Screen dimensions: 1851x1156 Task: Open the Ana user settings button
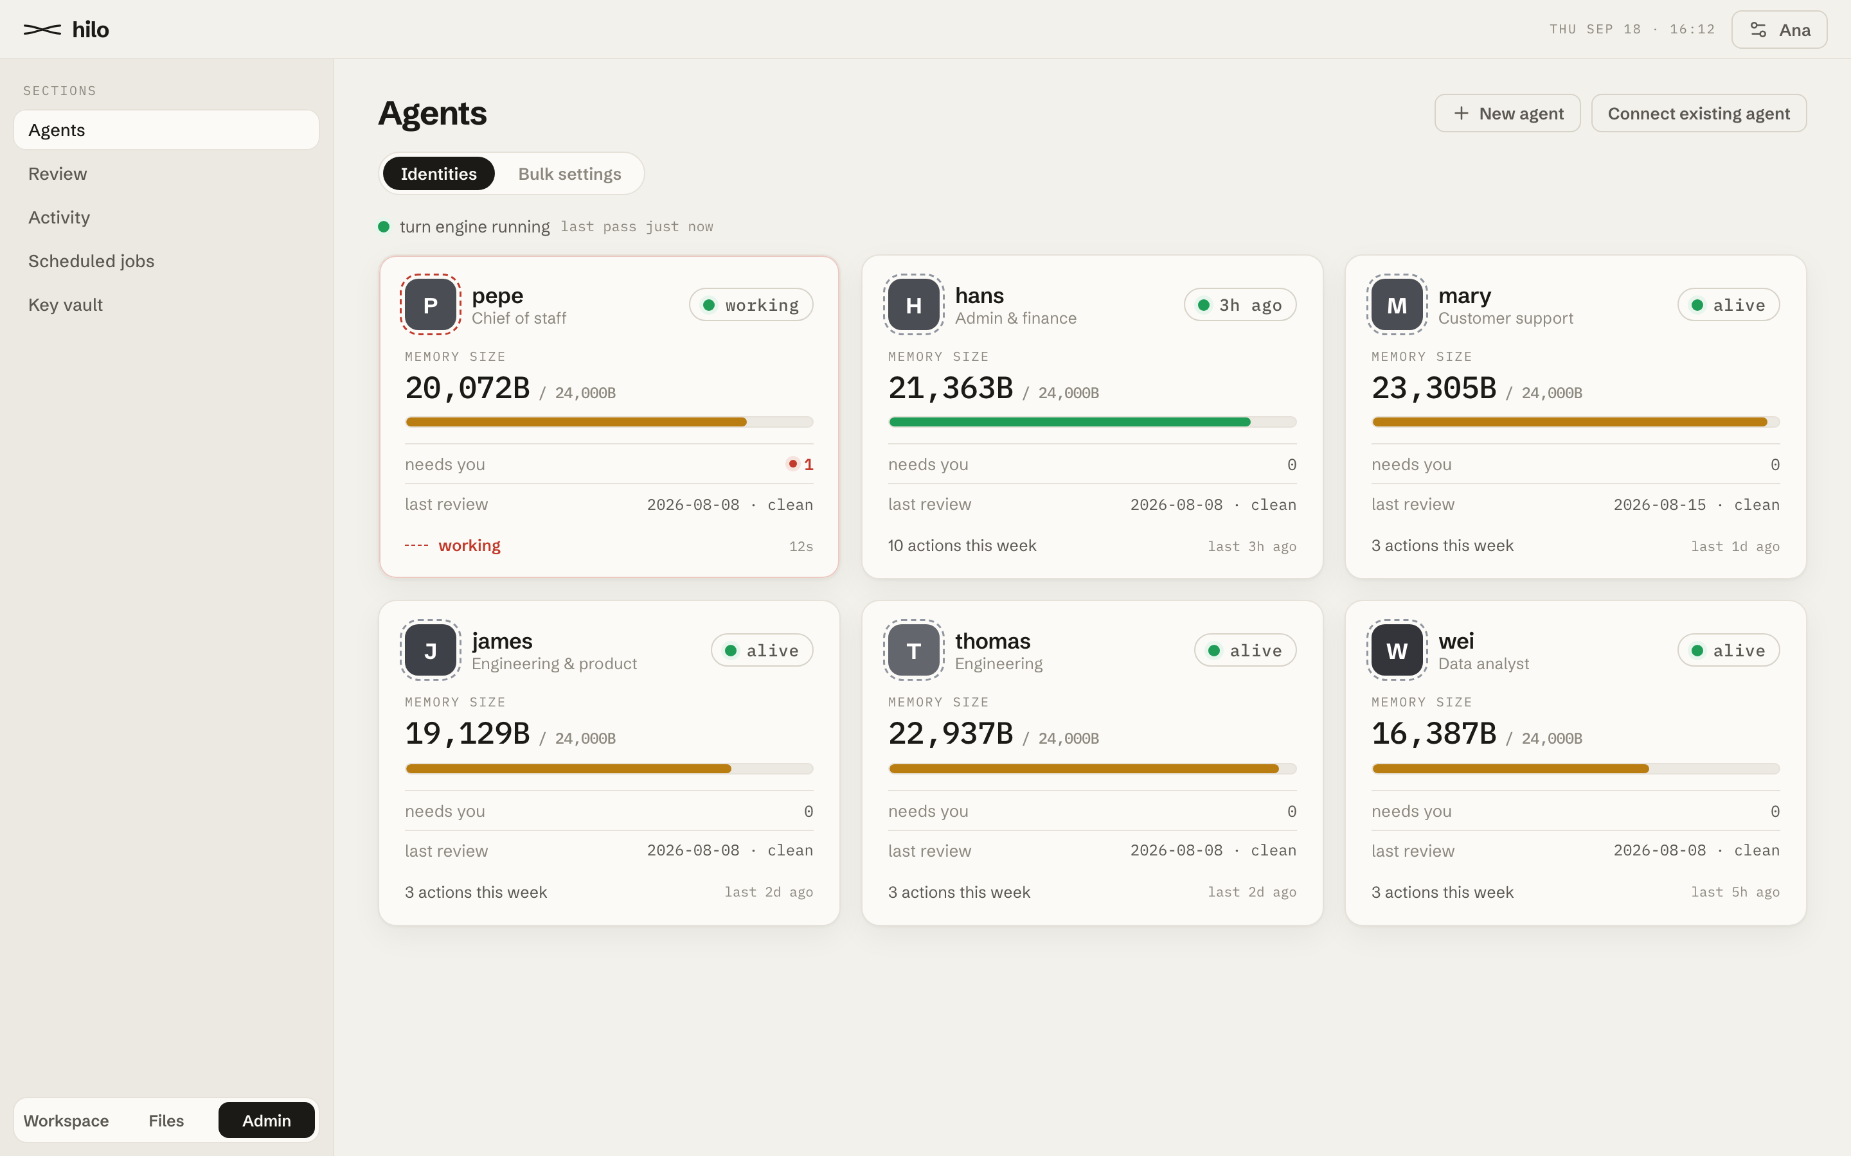coord(1779,30)
